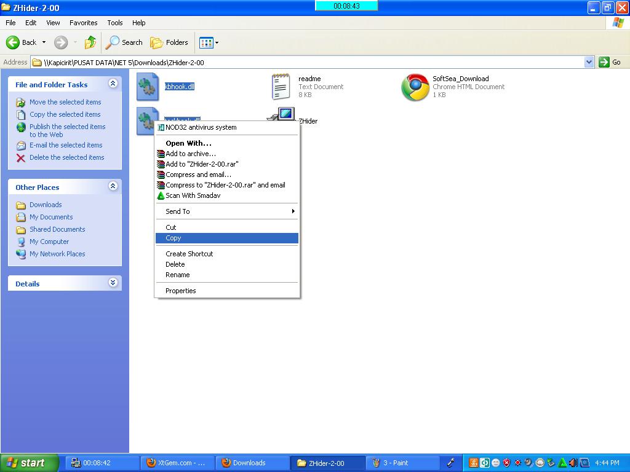Choose Cut in context menu

tap(227, 227)
